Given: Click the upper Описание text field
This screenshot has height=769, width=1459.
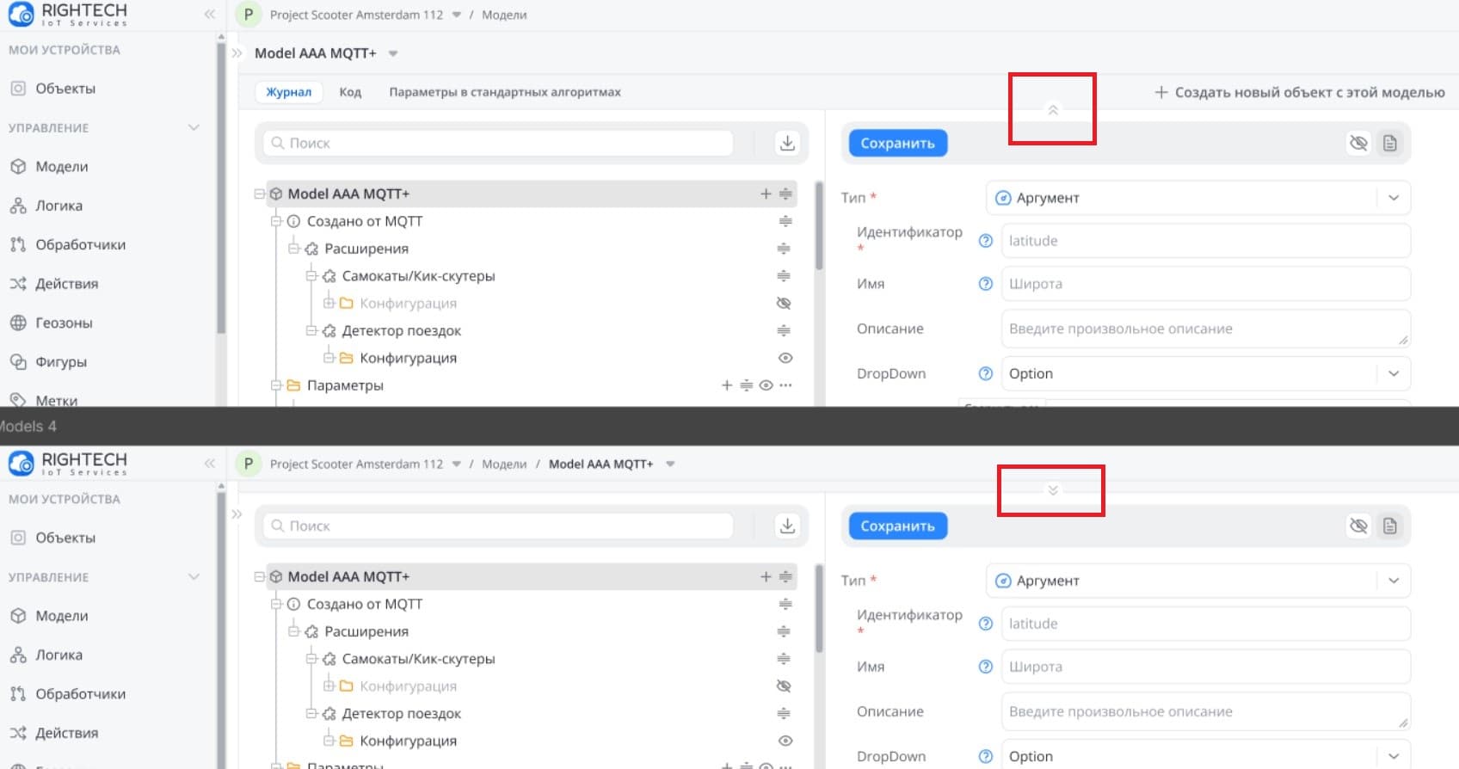Looking at the screenshot, I should pos(1204,329).
